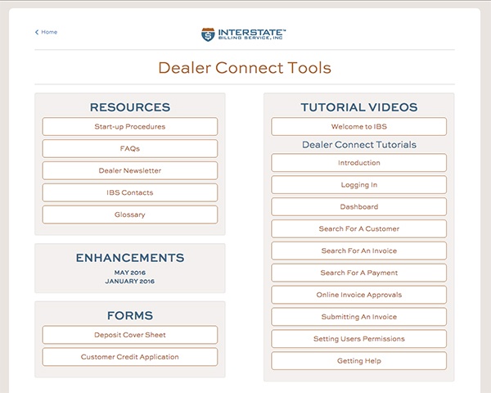Go back using the Home link
491x393 pixels.
coord(46,32)
